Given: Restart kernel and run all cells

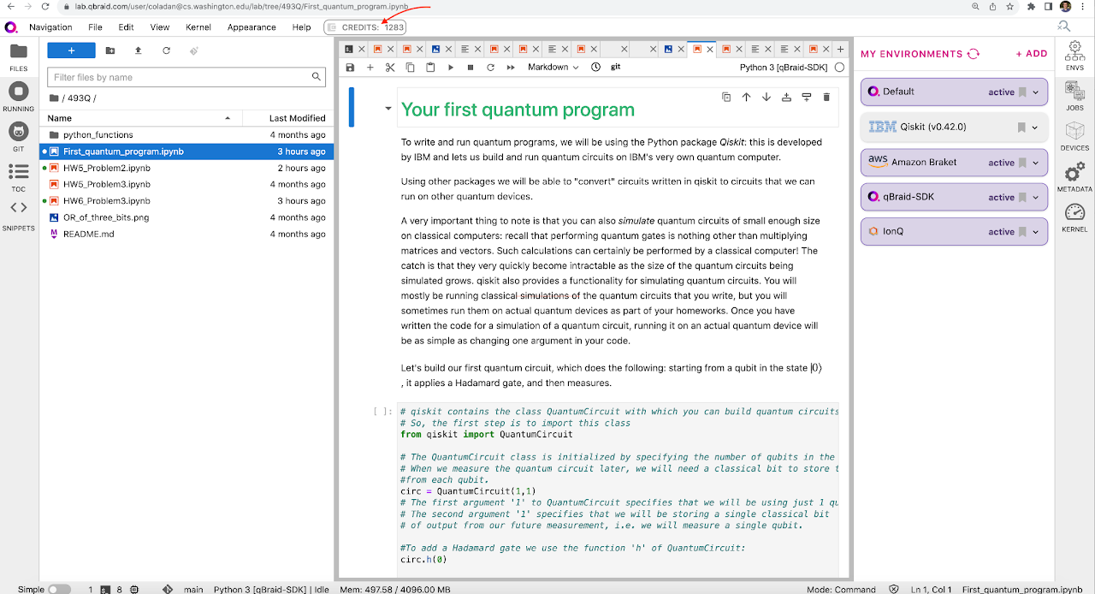Looking at the screenshot, I should pos(511,67).
